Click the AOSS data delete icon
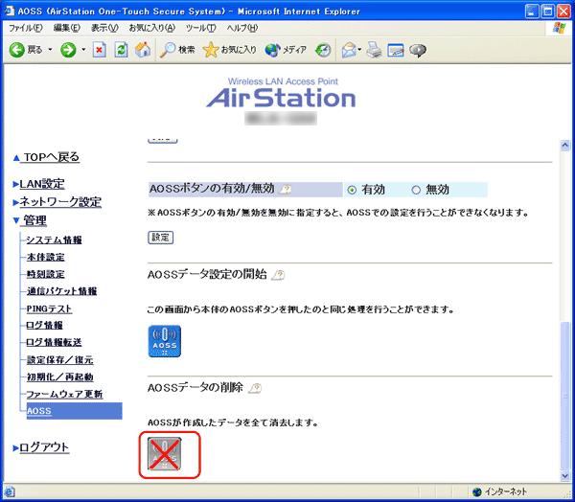Viewport: 575px width, 502px height. (x=164, y=453)
